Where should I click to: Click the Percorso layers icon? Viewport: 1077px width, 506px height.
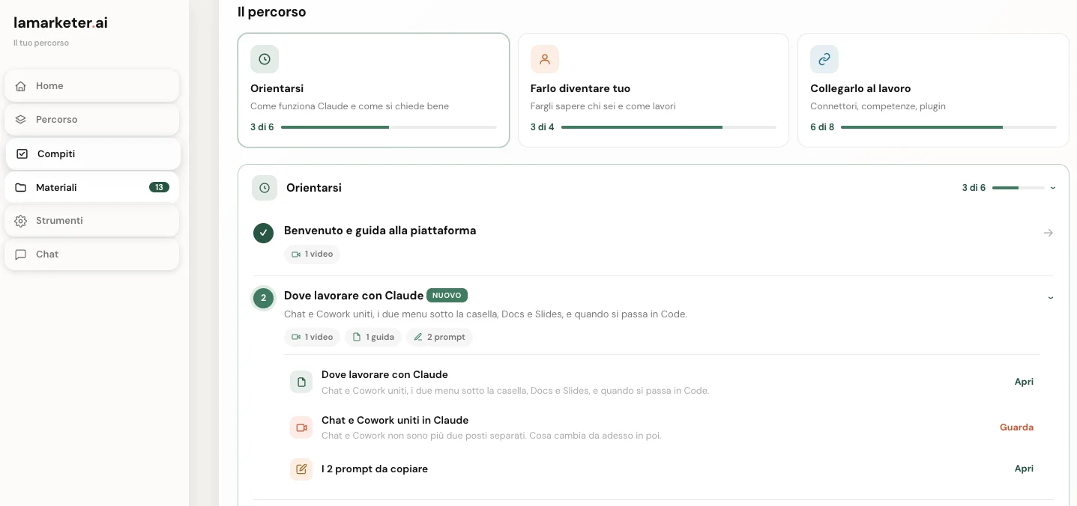[x=21, y=120]
